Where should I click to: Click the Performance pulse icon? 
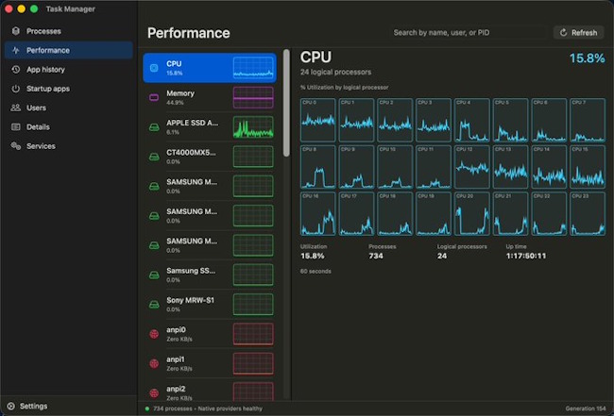tap(16, 50)
